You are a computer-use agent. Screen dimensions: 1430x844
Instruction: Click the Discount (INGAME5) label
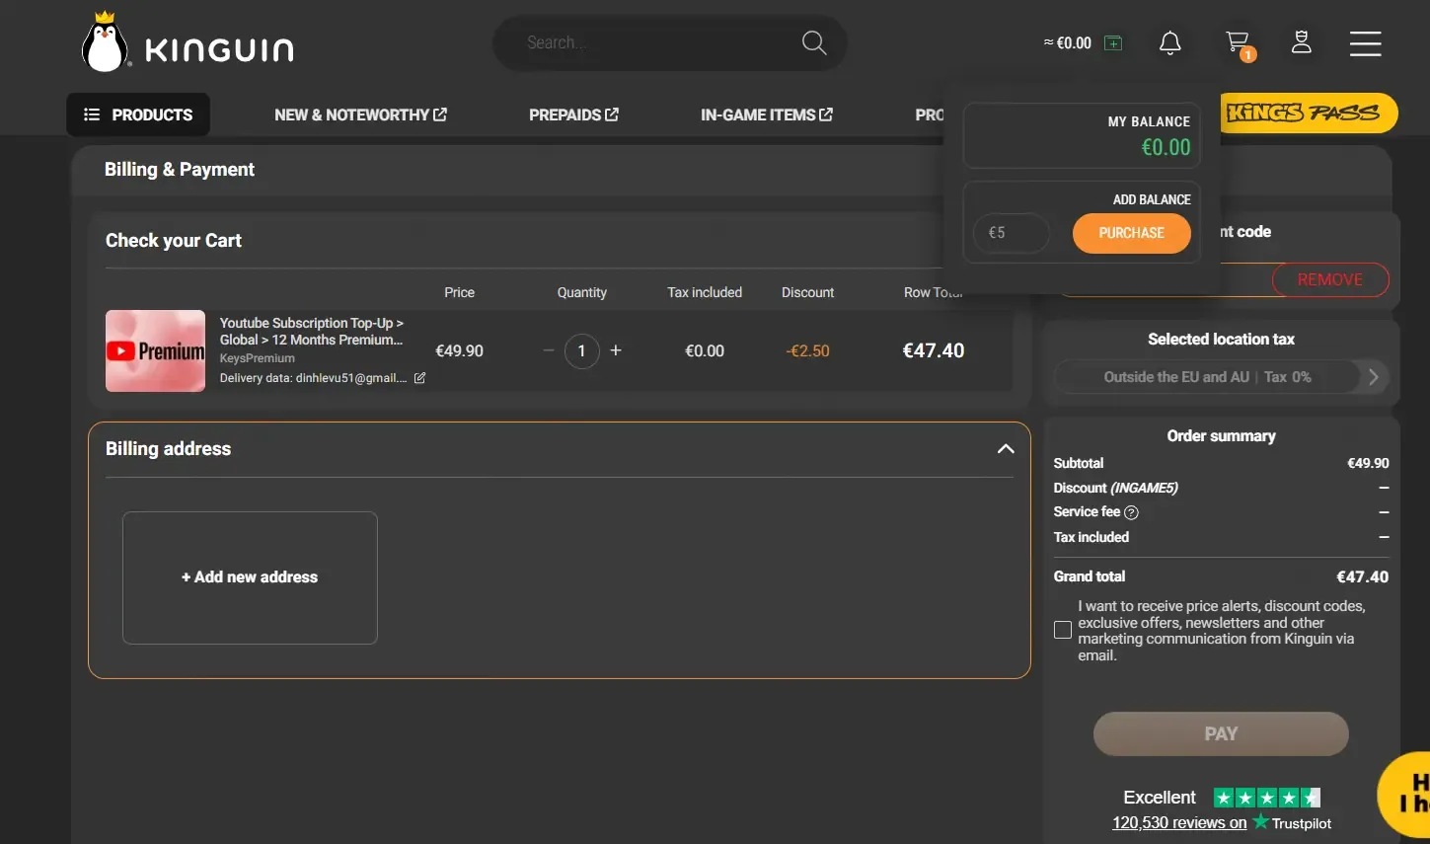click(1116, 488)
